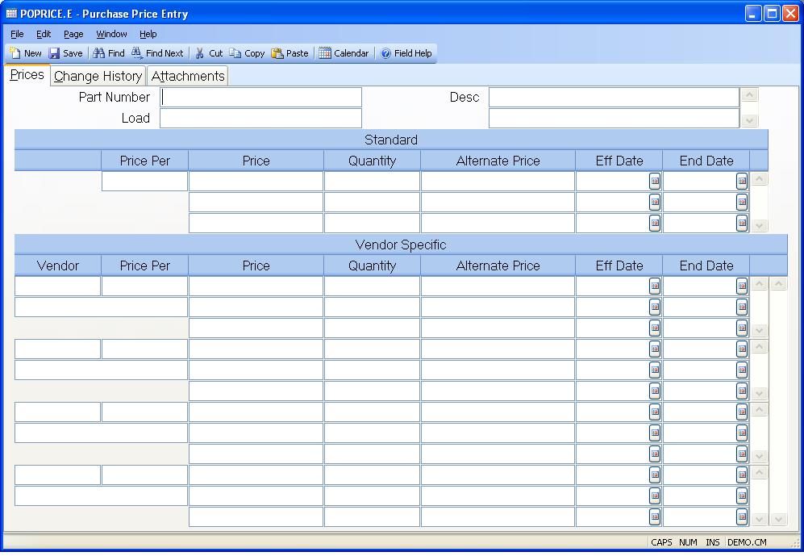Click the Paste clipboard icon
Image resolution: width=804 pixels, height=556 pixels.
click(277, 53)
